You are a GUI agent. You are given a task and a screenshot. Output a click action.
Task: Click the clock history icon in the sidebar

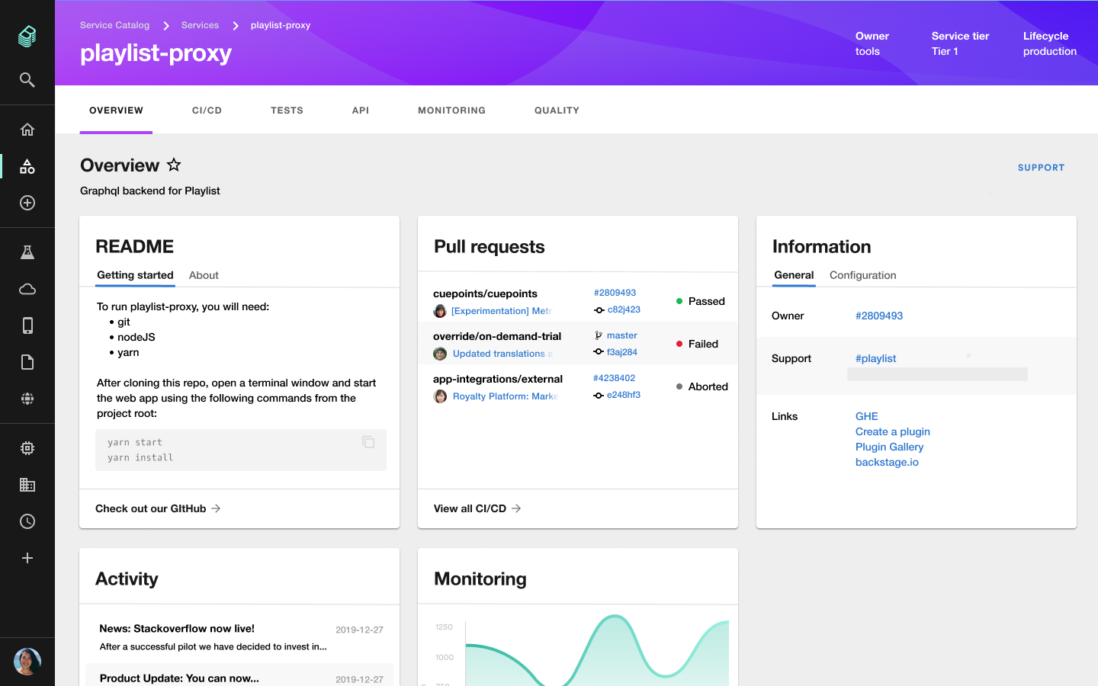(x=27, y=521)
